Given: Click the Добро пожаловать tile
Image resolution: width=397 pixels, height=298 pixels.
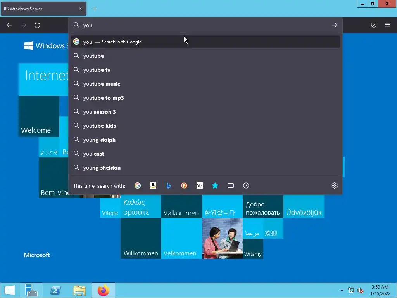Looking at the screenshot, I should tap(263, 206).
